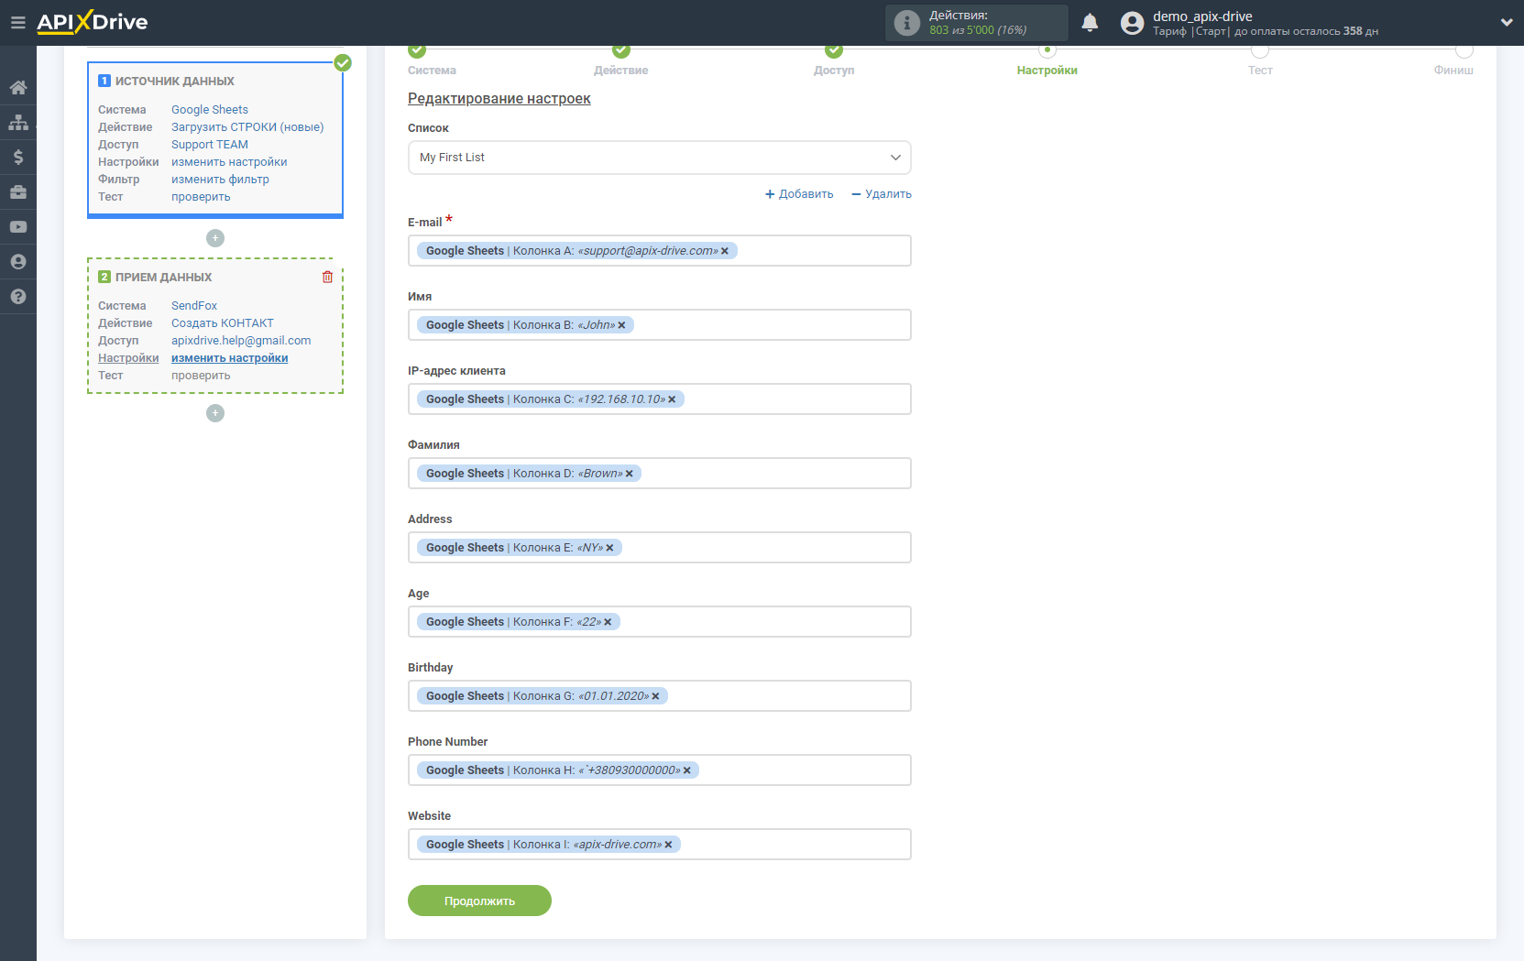Click inside the Phone Number field
The width and height of the screenshot is (1524, 961).
pyautogui.click(x=660, y=770)
